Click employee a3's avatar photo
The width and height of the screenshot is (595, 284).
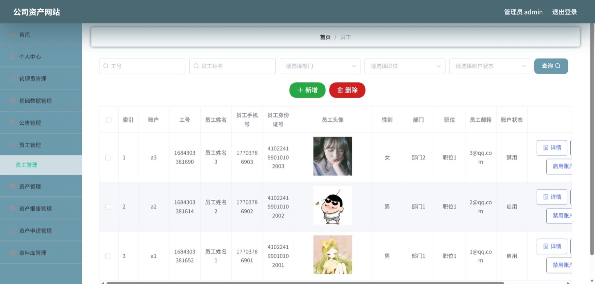[333, 156]
